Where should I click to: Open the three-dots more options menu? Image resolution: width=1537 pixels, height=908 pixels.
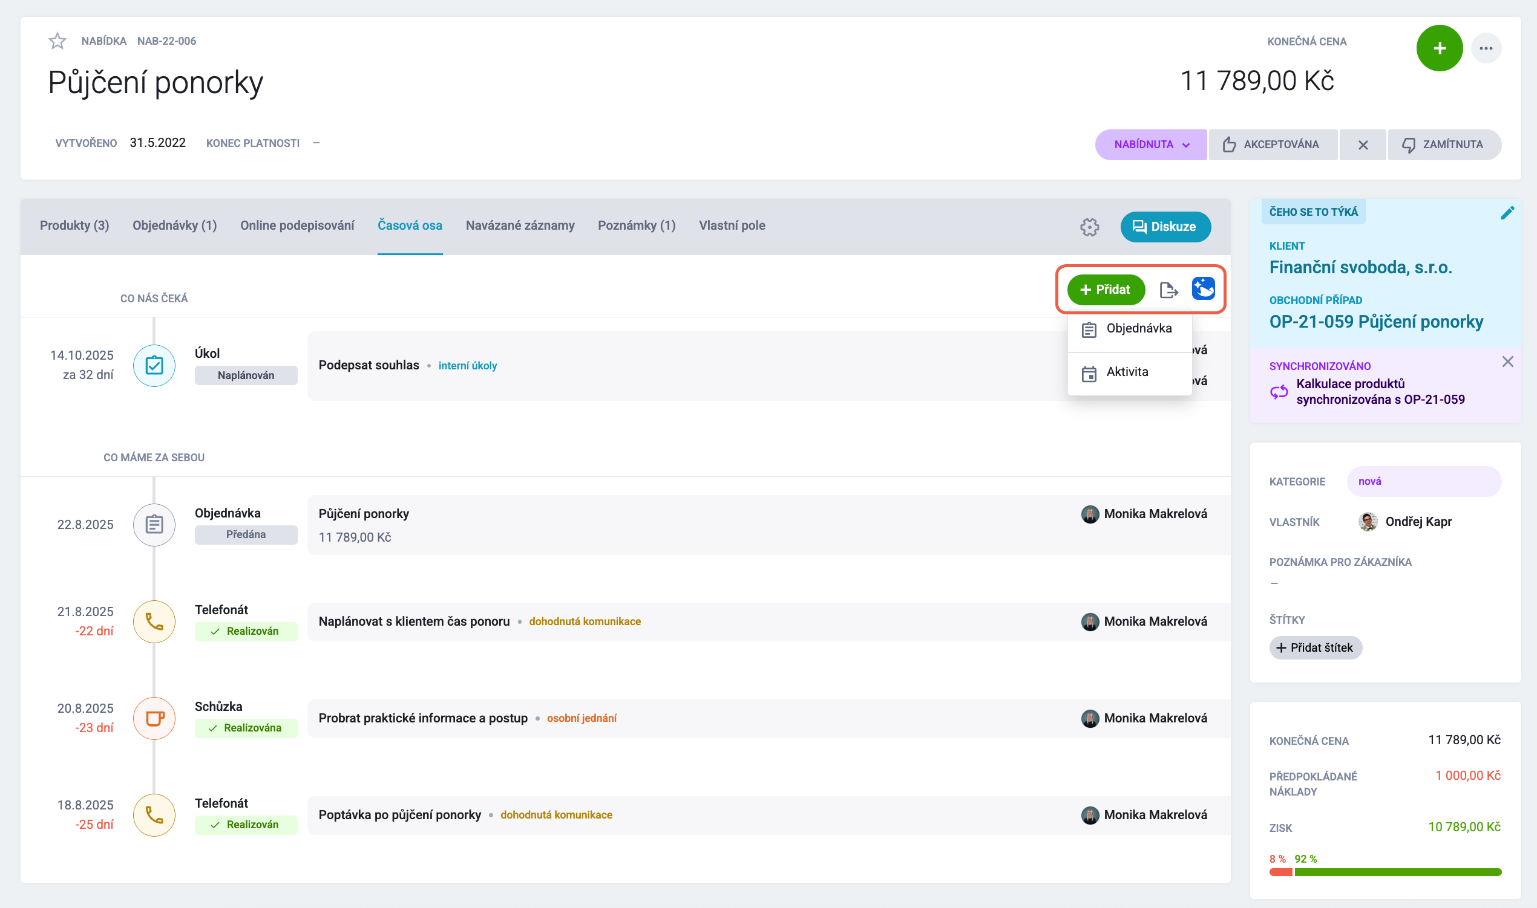coord(1486,48)
